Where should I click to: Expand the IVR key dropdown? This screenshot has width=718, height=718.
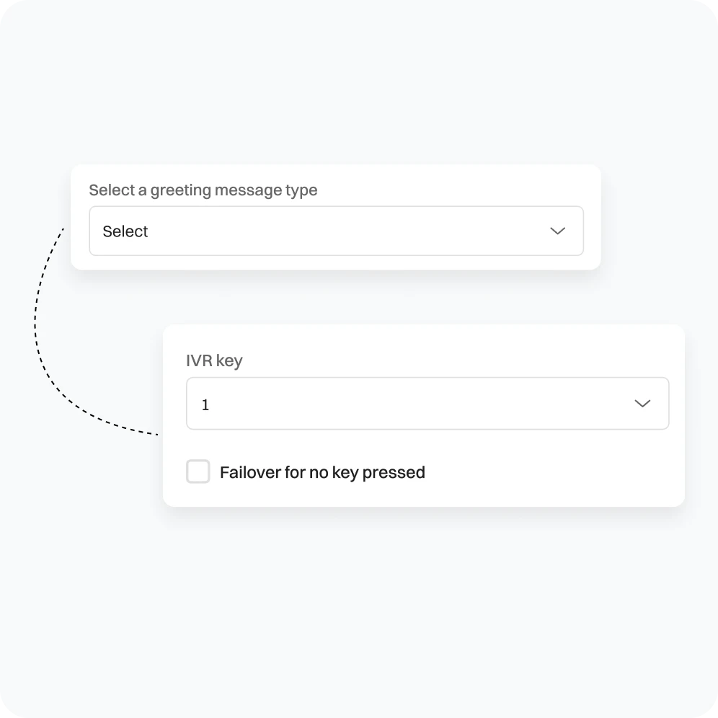(427, 404)
